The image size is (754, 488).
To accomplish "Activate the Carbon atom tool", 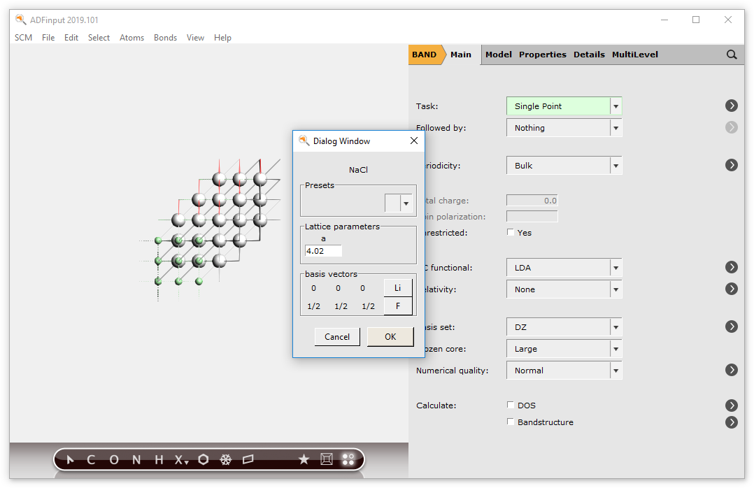I will tap(90, 459).
